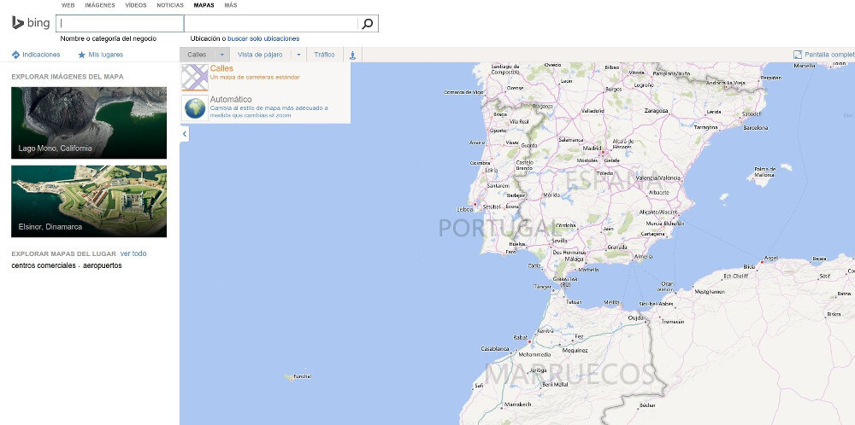
Task: Click the location search field
Action: coord(272,23)
